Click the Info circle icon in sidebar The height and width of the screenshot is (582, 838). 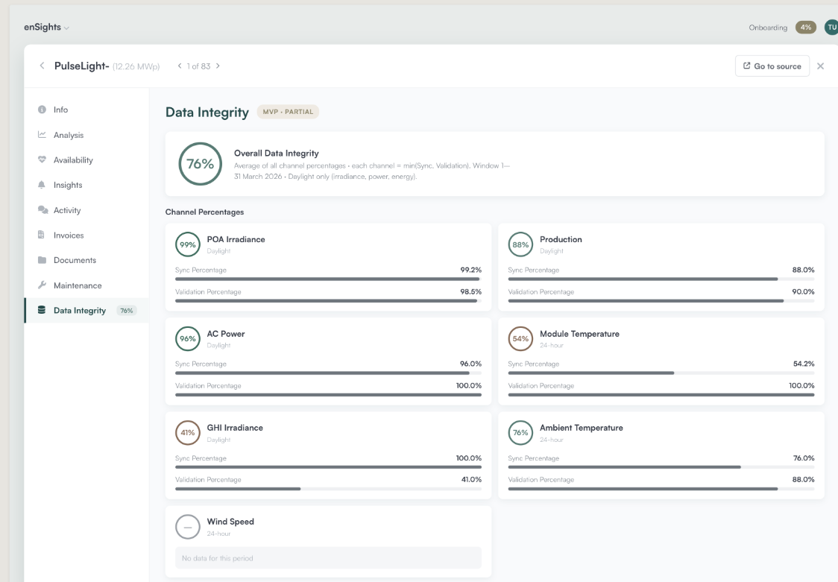pos(42,110)
